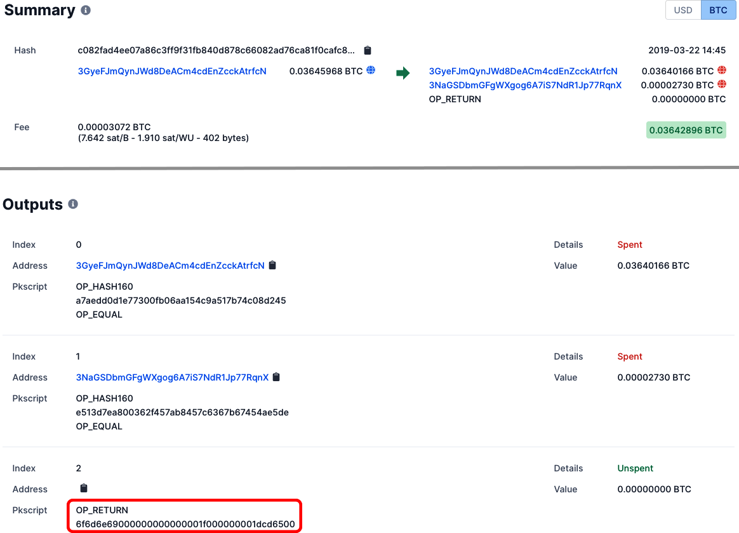Copy the transaction hash via clipboard icon
This screenshot has height=533, width=739.
pyautogui.click(x=367, y=50)
